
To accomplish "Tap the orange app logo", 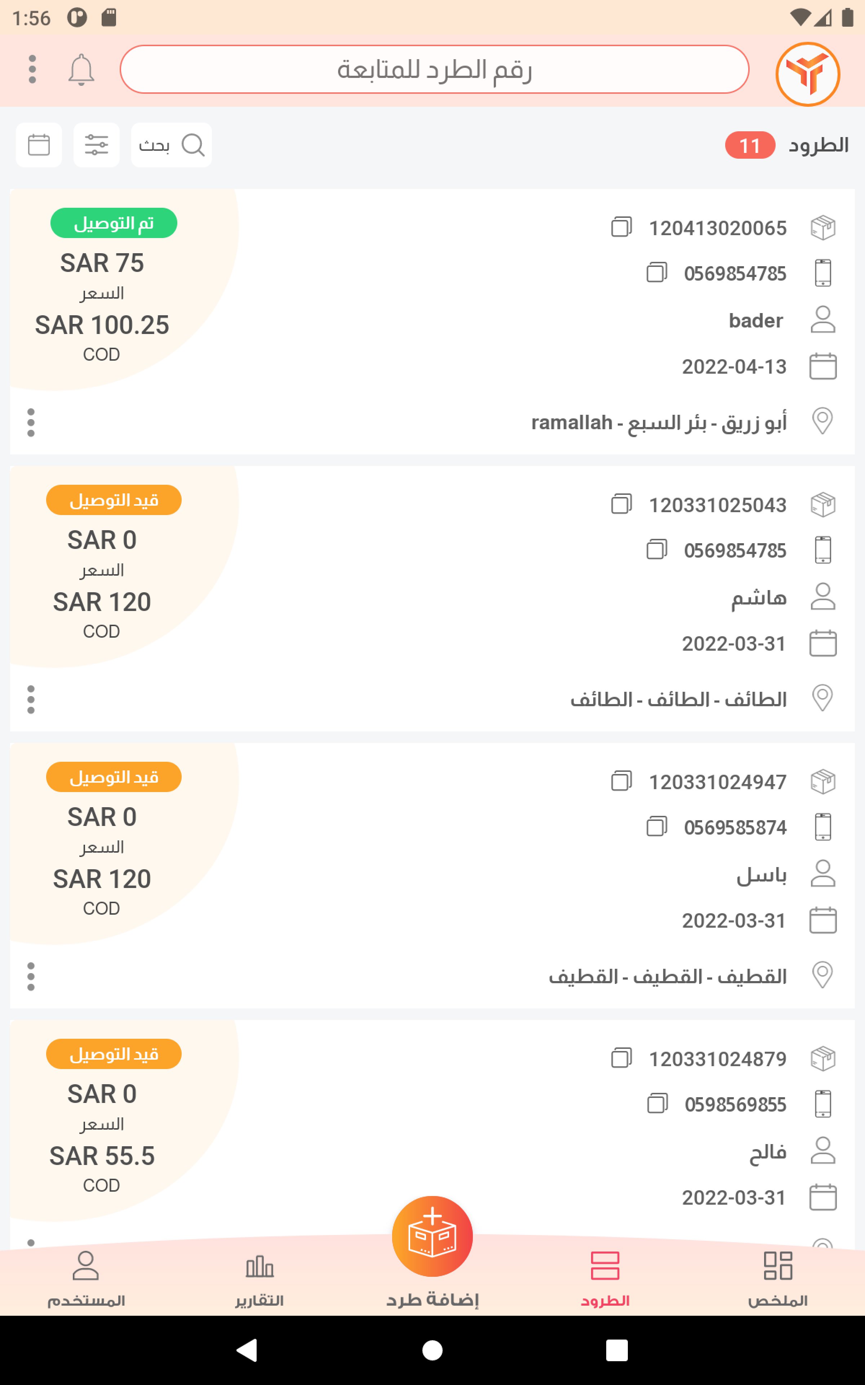I will 807,74.
